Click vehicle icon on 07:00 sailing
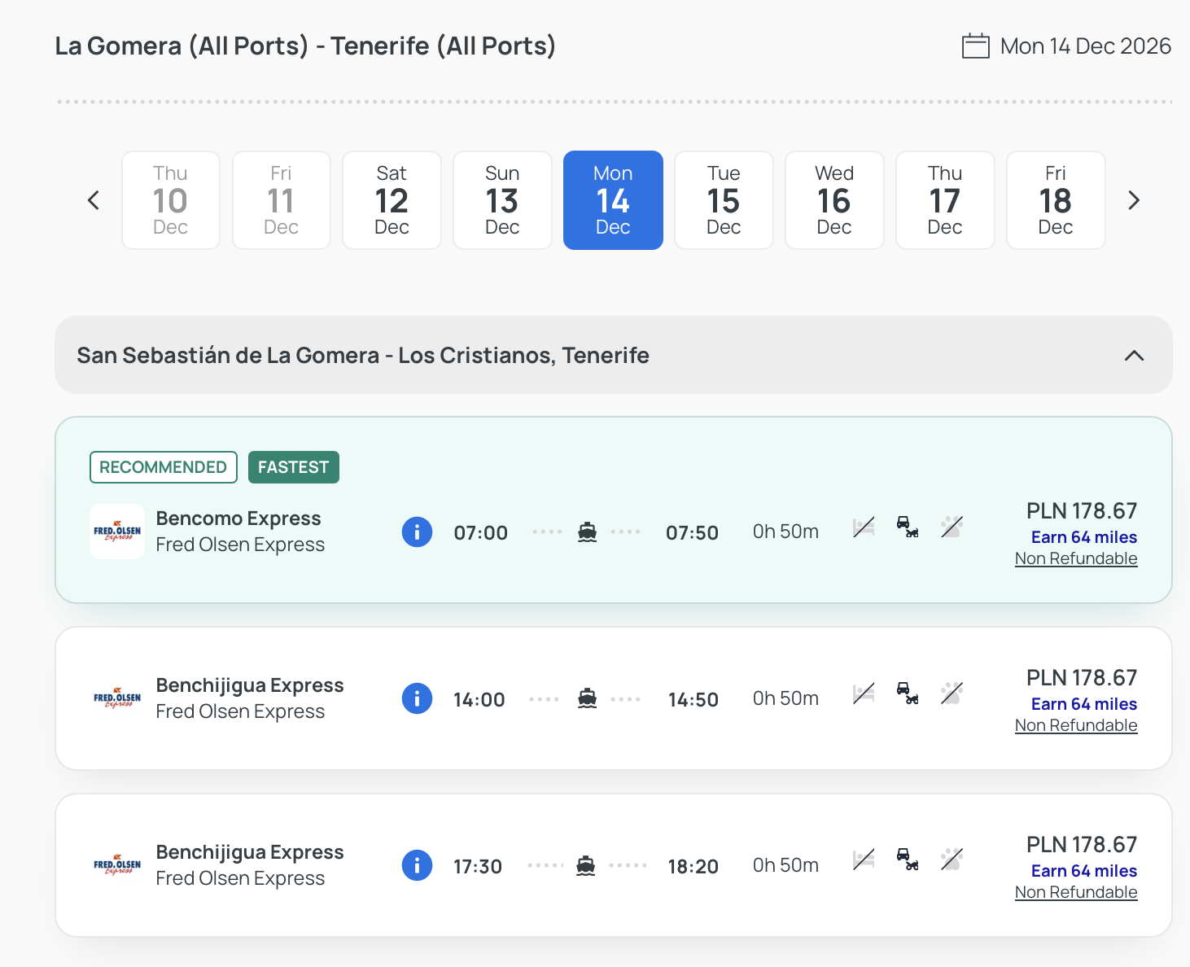 (908, 527)
